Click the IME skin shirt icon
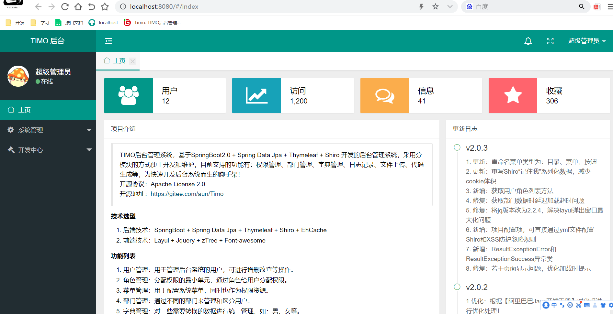 (603, 305)
